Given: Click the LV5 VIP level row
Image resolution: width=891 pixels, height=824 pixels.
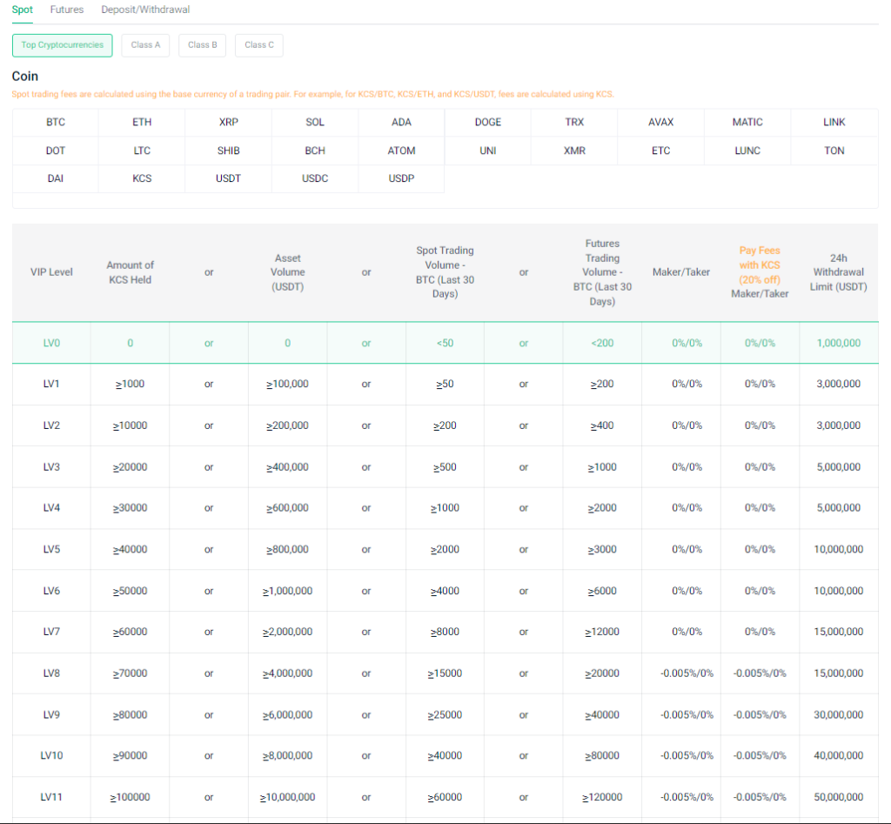Looking at the screenshot, I should pyautogui.click(x=51, y=549).
